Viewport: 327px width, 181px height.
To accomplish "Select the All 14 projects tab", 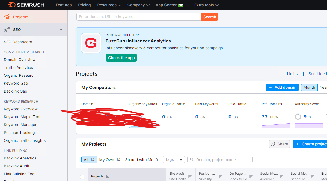I will [x=89, y=160].
